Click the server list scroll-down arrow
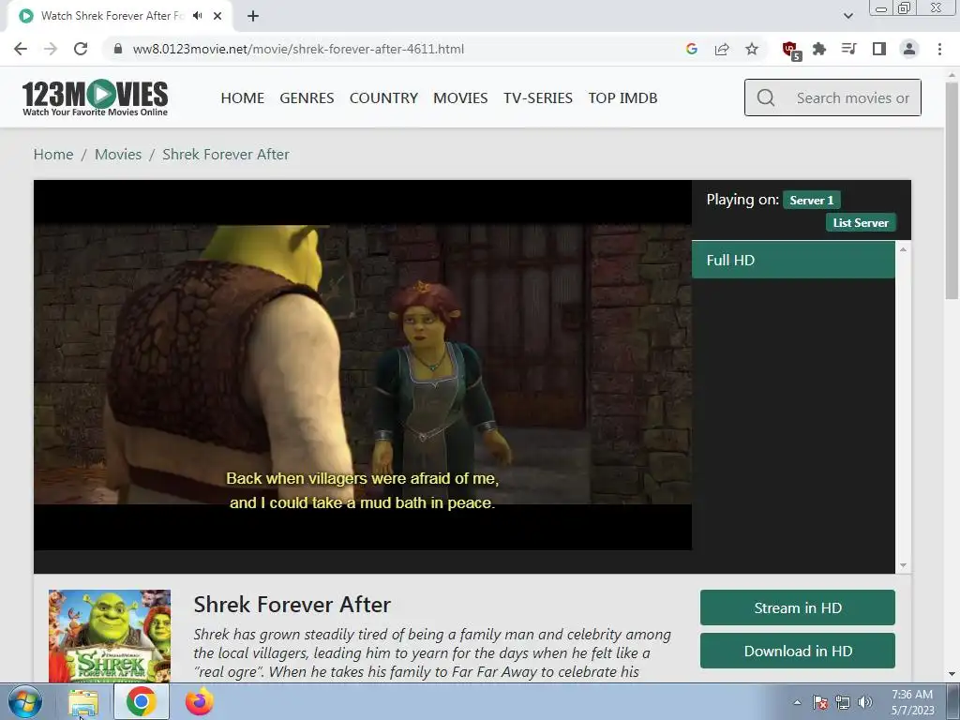Image resolution: width=960 pixels, height=720 pixels. 903,565
